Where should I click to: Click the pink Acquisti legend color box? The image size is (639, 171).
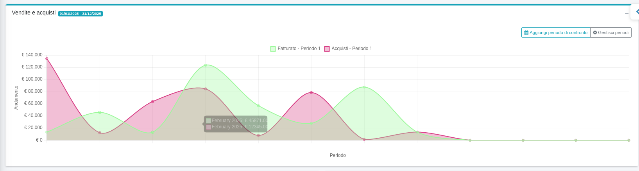tap(327, 49)
